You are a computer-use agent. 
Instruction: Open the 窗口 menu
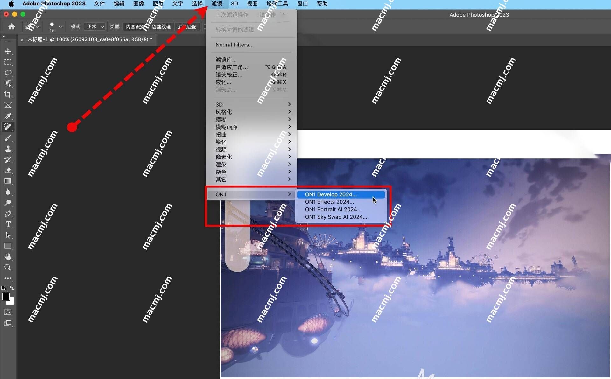point(303,4)
